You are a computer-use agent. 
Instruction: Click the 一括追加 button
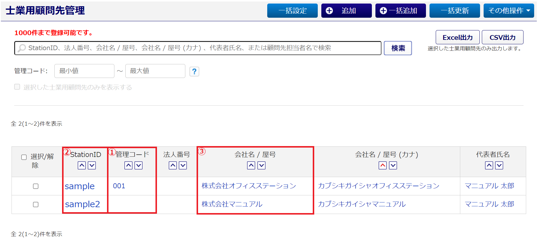(401, 11)
